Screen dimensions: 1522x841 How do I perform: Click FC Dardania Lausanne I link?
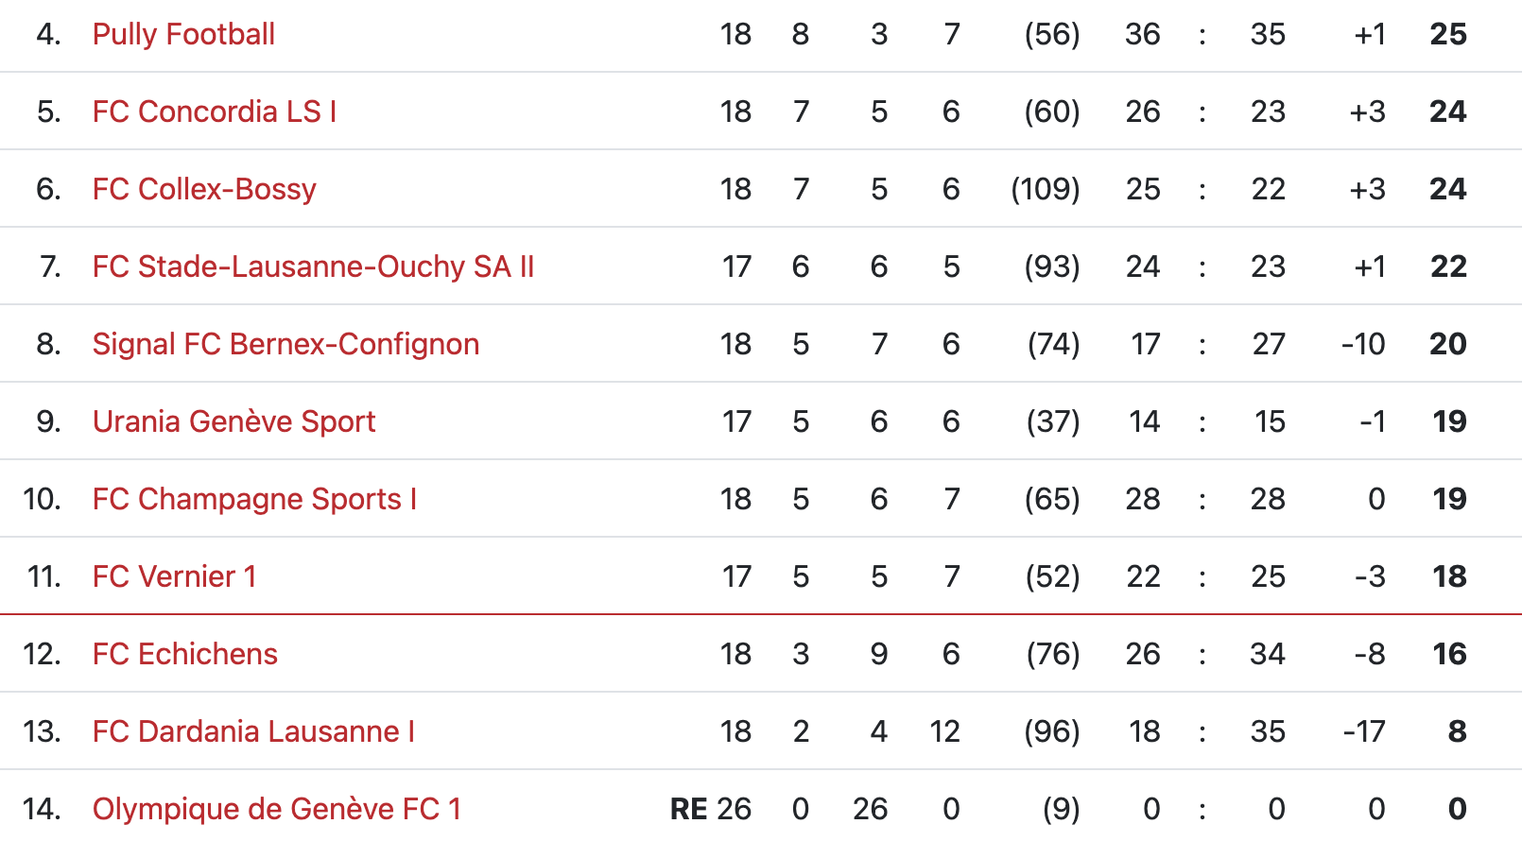coord(253,731)
